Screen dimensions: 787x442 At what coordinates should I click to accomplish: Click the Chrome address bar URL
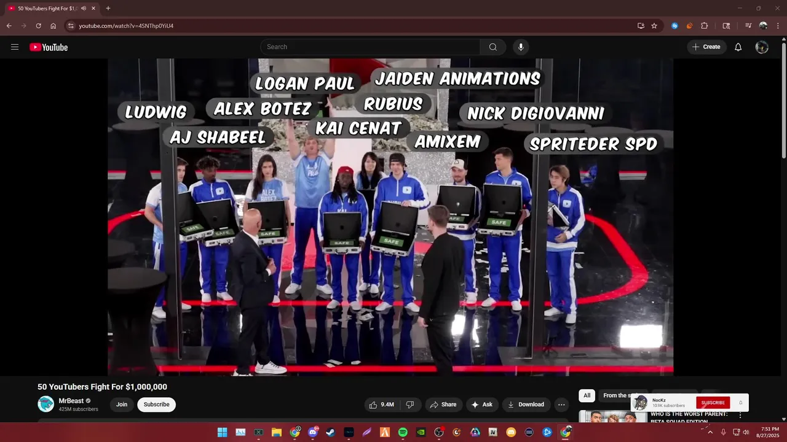tap(126, 26)
